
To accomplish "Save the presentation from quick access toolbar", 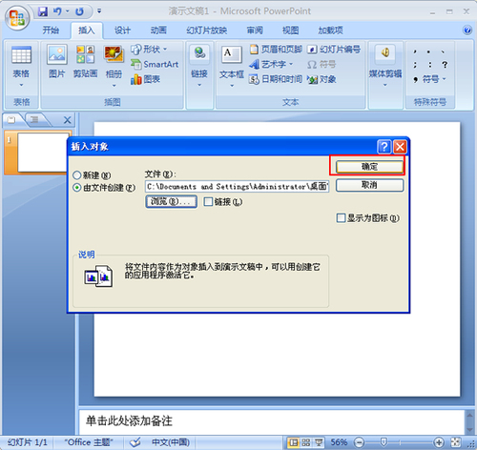I will coord(42,11).
